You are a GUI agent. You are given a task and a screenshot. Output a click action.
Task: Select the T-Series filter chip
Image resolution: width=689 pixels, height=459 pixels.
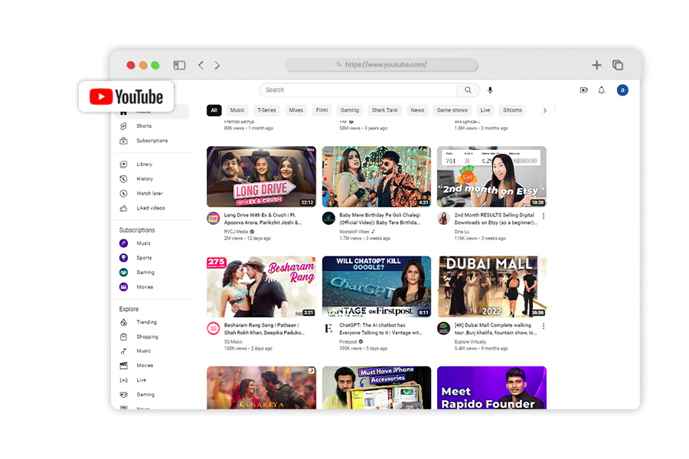(266, 110)
